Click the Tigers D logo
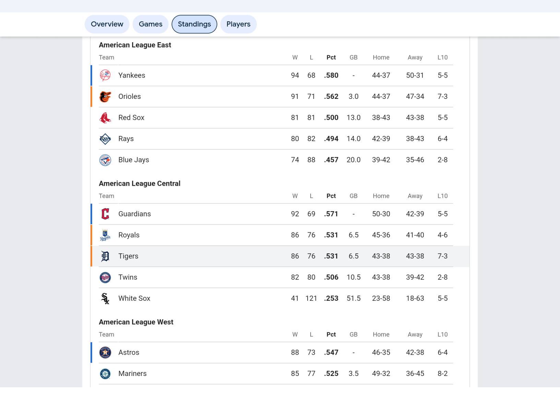The height and width of the screenshot is (412, 560). 105,256
